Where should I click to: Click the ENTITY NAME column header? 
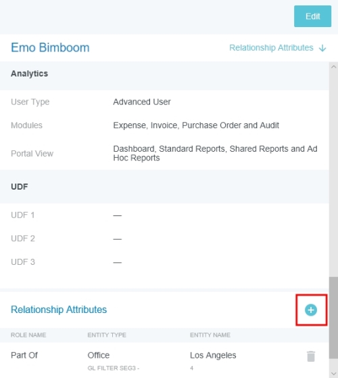click(210, 335)
